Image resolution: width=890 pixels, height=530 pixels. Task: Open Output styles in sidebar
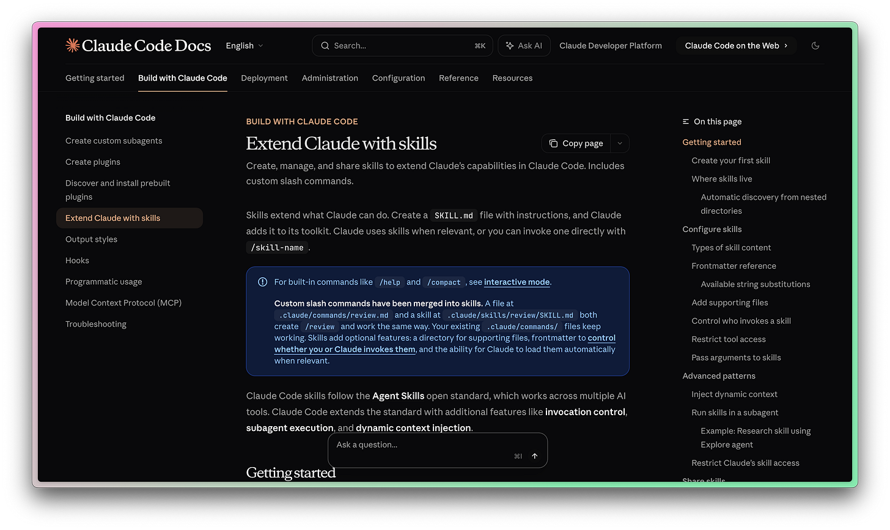click(91, 239)
